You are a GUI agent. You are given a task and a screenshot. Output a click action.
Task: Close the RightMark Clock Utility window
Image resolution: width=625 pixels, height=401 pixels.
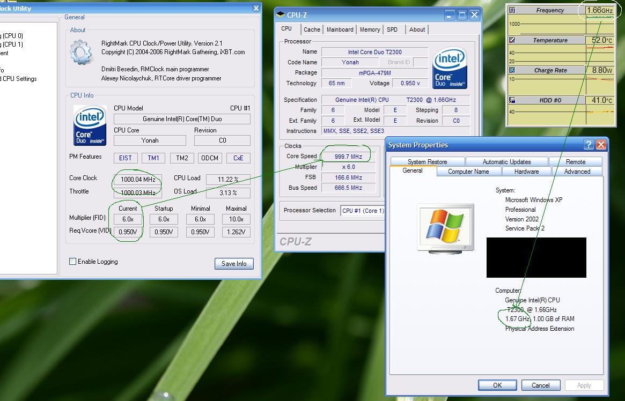pos(256,8)
